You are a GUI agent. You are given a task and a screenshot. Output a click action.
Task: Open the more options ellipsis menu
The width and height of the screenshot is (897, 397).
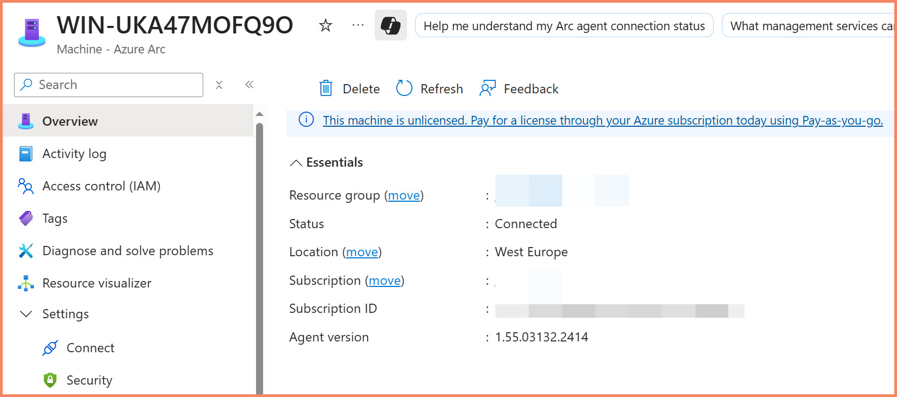point(358,25)
